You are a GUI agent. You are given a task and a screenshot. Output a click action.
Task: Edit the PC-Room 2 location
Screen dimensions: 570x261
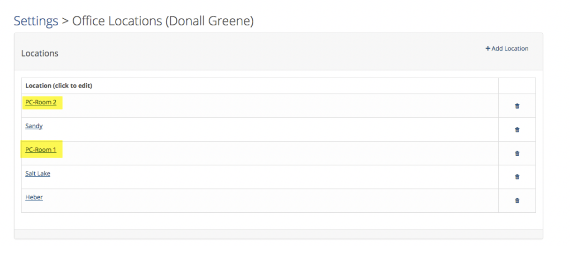point(41,102)
